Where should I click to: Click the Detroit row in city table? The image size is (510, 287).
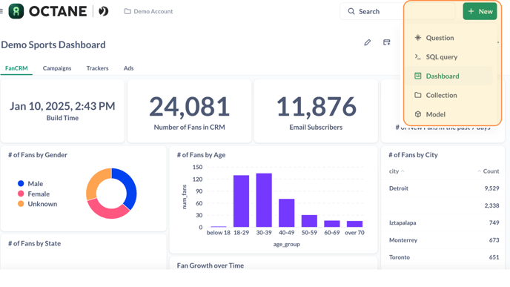[443, 188]
